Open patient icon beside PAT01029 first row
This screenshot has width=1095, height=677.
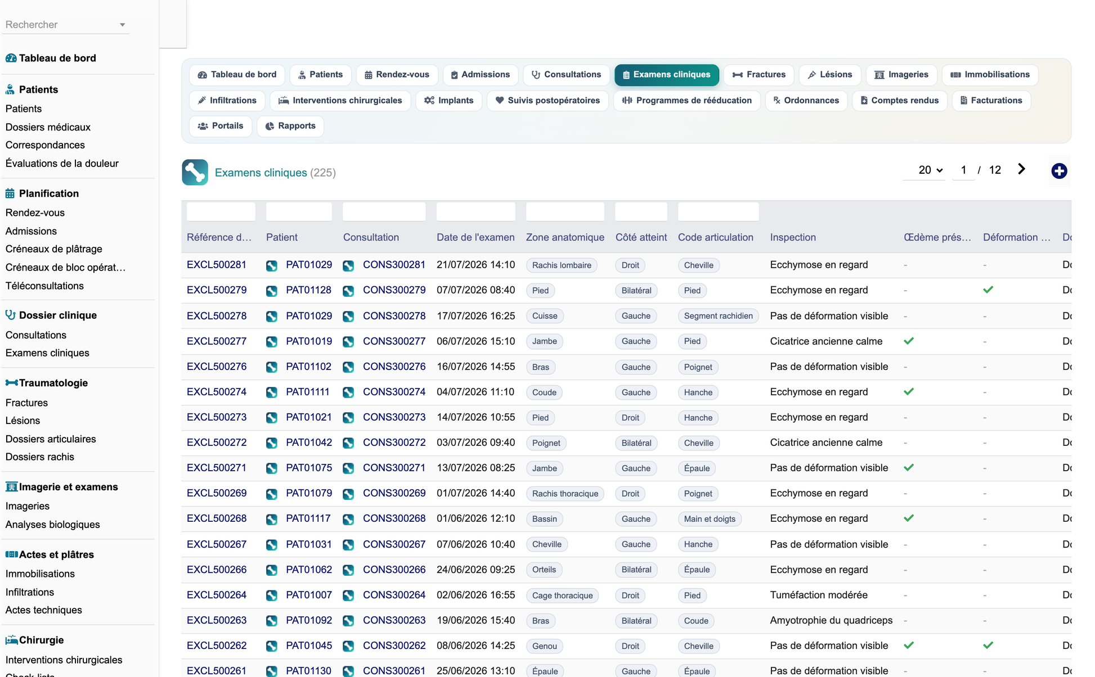tap(272, 265)
